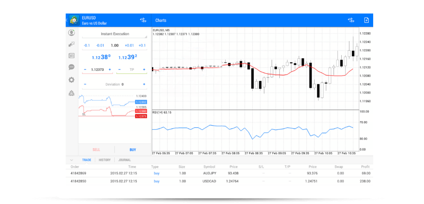
Task: Open the settings gear in sidebar
Action: pyautogui.click(x=72, y=80)
